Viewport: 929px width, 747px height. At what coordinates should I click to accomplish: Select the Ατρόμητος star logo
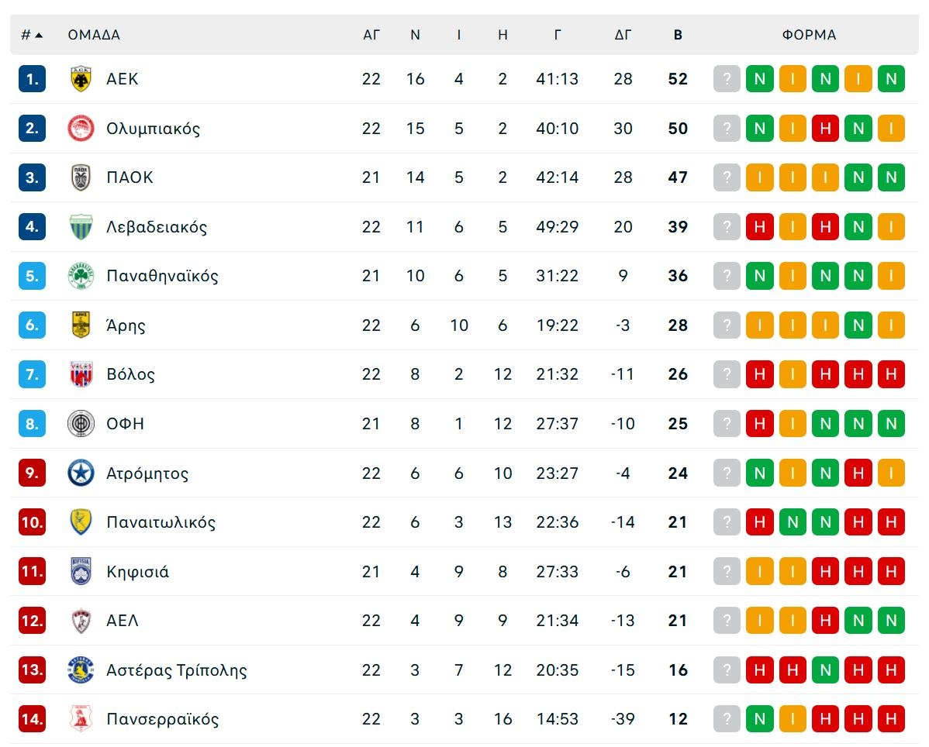pyautogui.click(x=81, y=473)
